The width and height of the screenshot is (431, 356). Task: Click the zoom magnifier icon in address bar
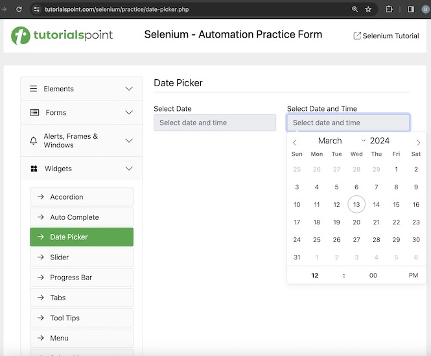[355, 9]
